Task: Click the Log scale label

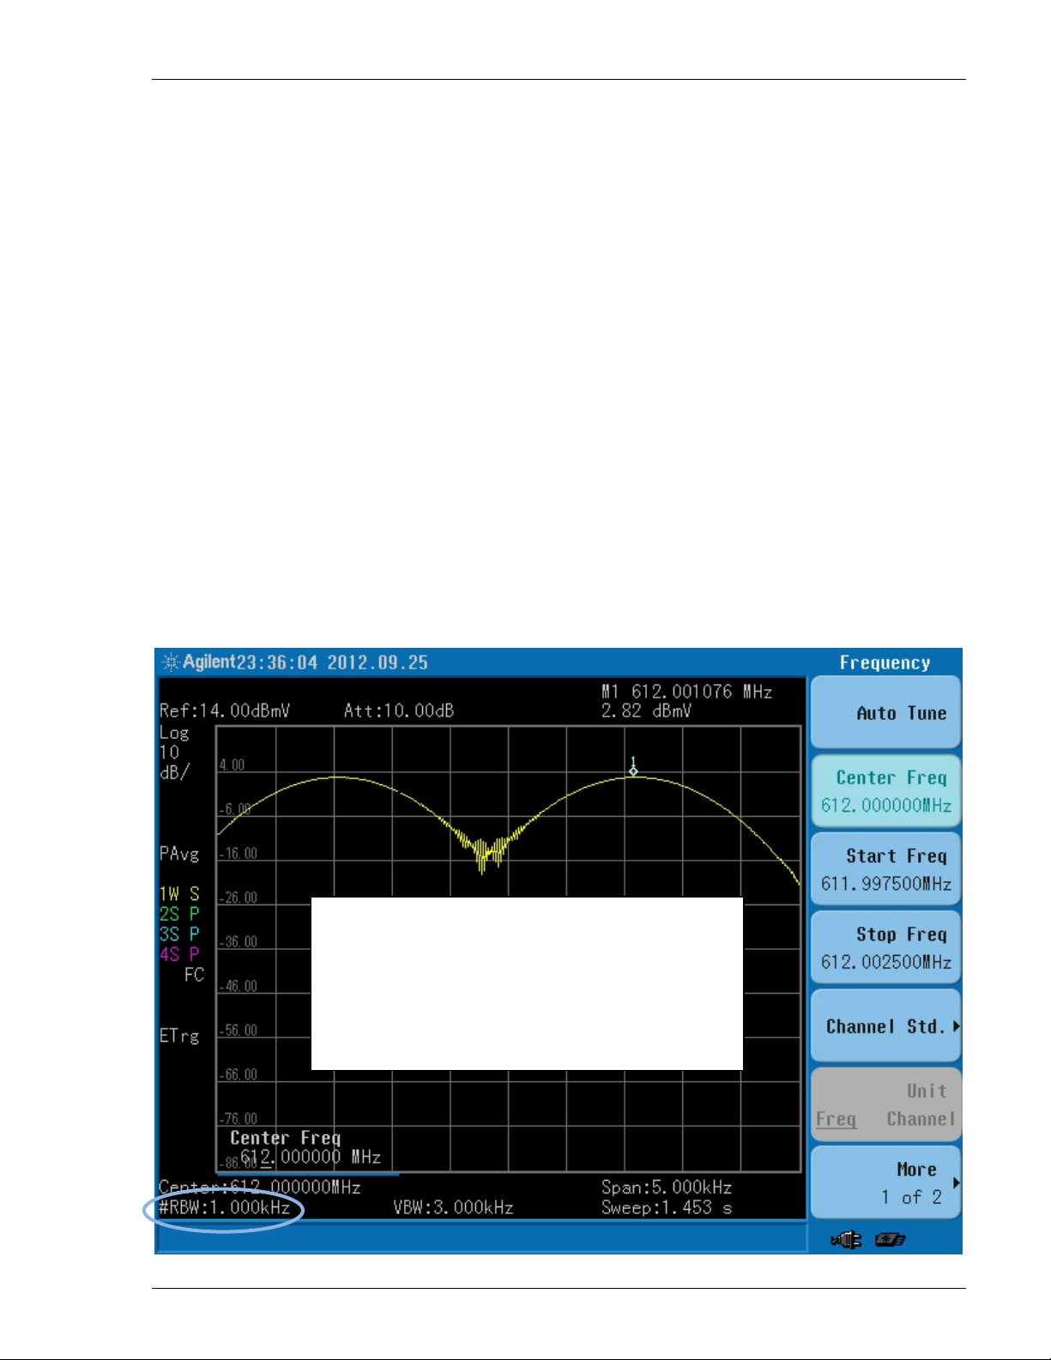Action: [174, 733]
